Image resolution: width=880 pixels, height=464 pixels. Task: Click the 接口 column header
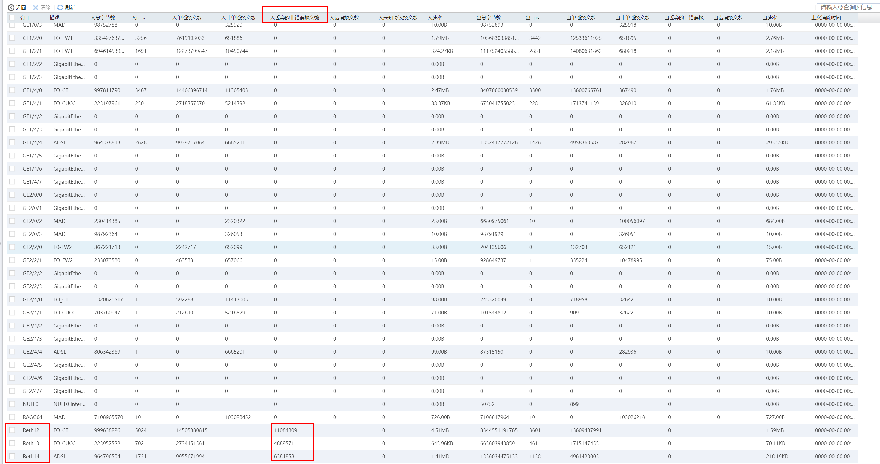24,17
